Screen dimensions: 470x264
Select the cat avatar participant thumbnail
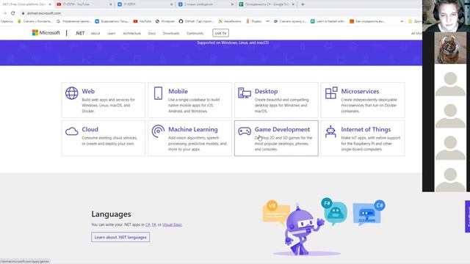click(x=450, y=48)
